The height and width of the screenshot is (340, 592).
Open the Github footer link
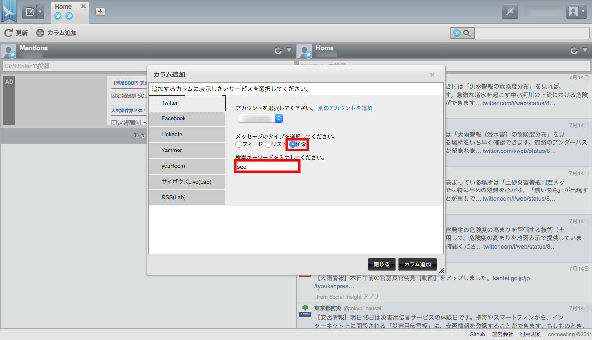pyautogui.click(x=477, y=334)
